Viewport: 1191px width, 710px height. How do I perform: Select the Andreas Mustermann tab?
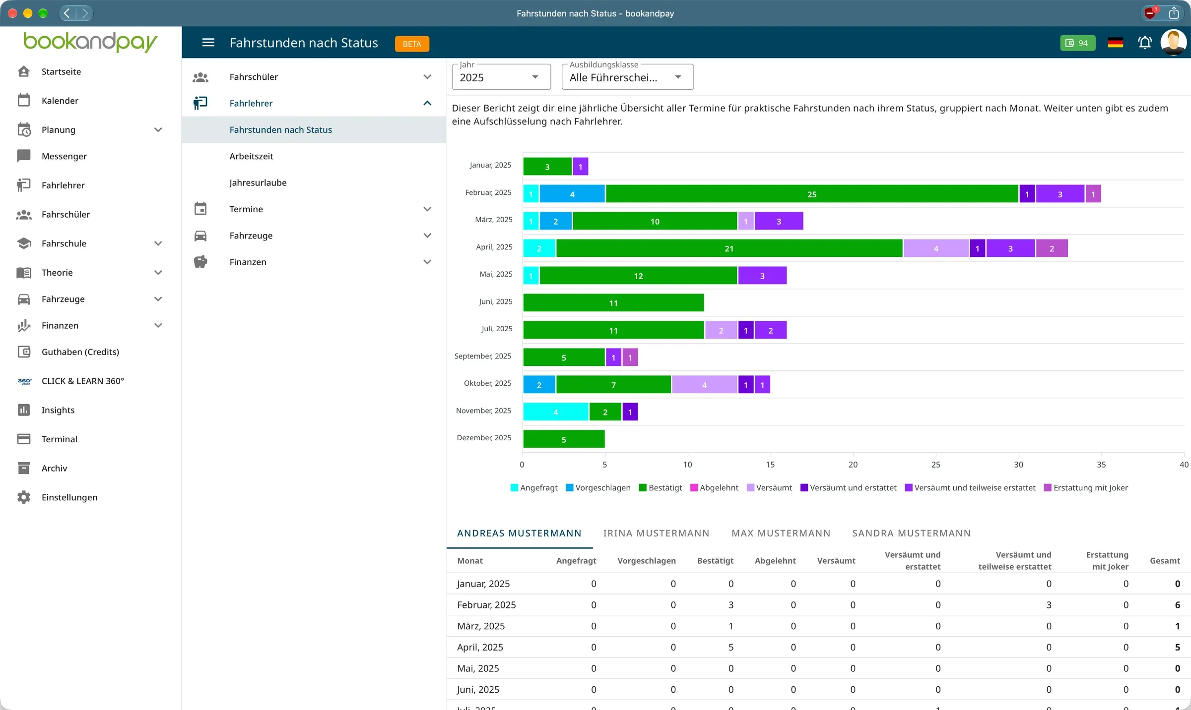[519, 533]
